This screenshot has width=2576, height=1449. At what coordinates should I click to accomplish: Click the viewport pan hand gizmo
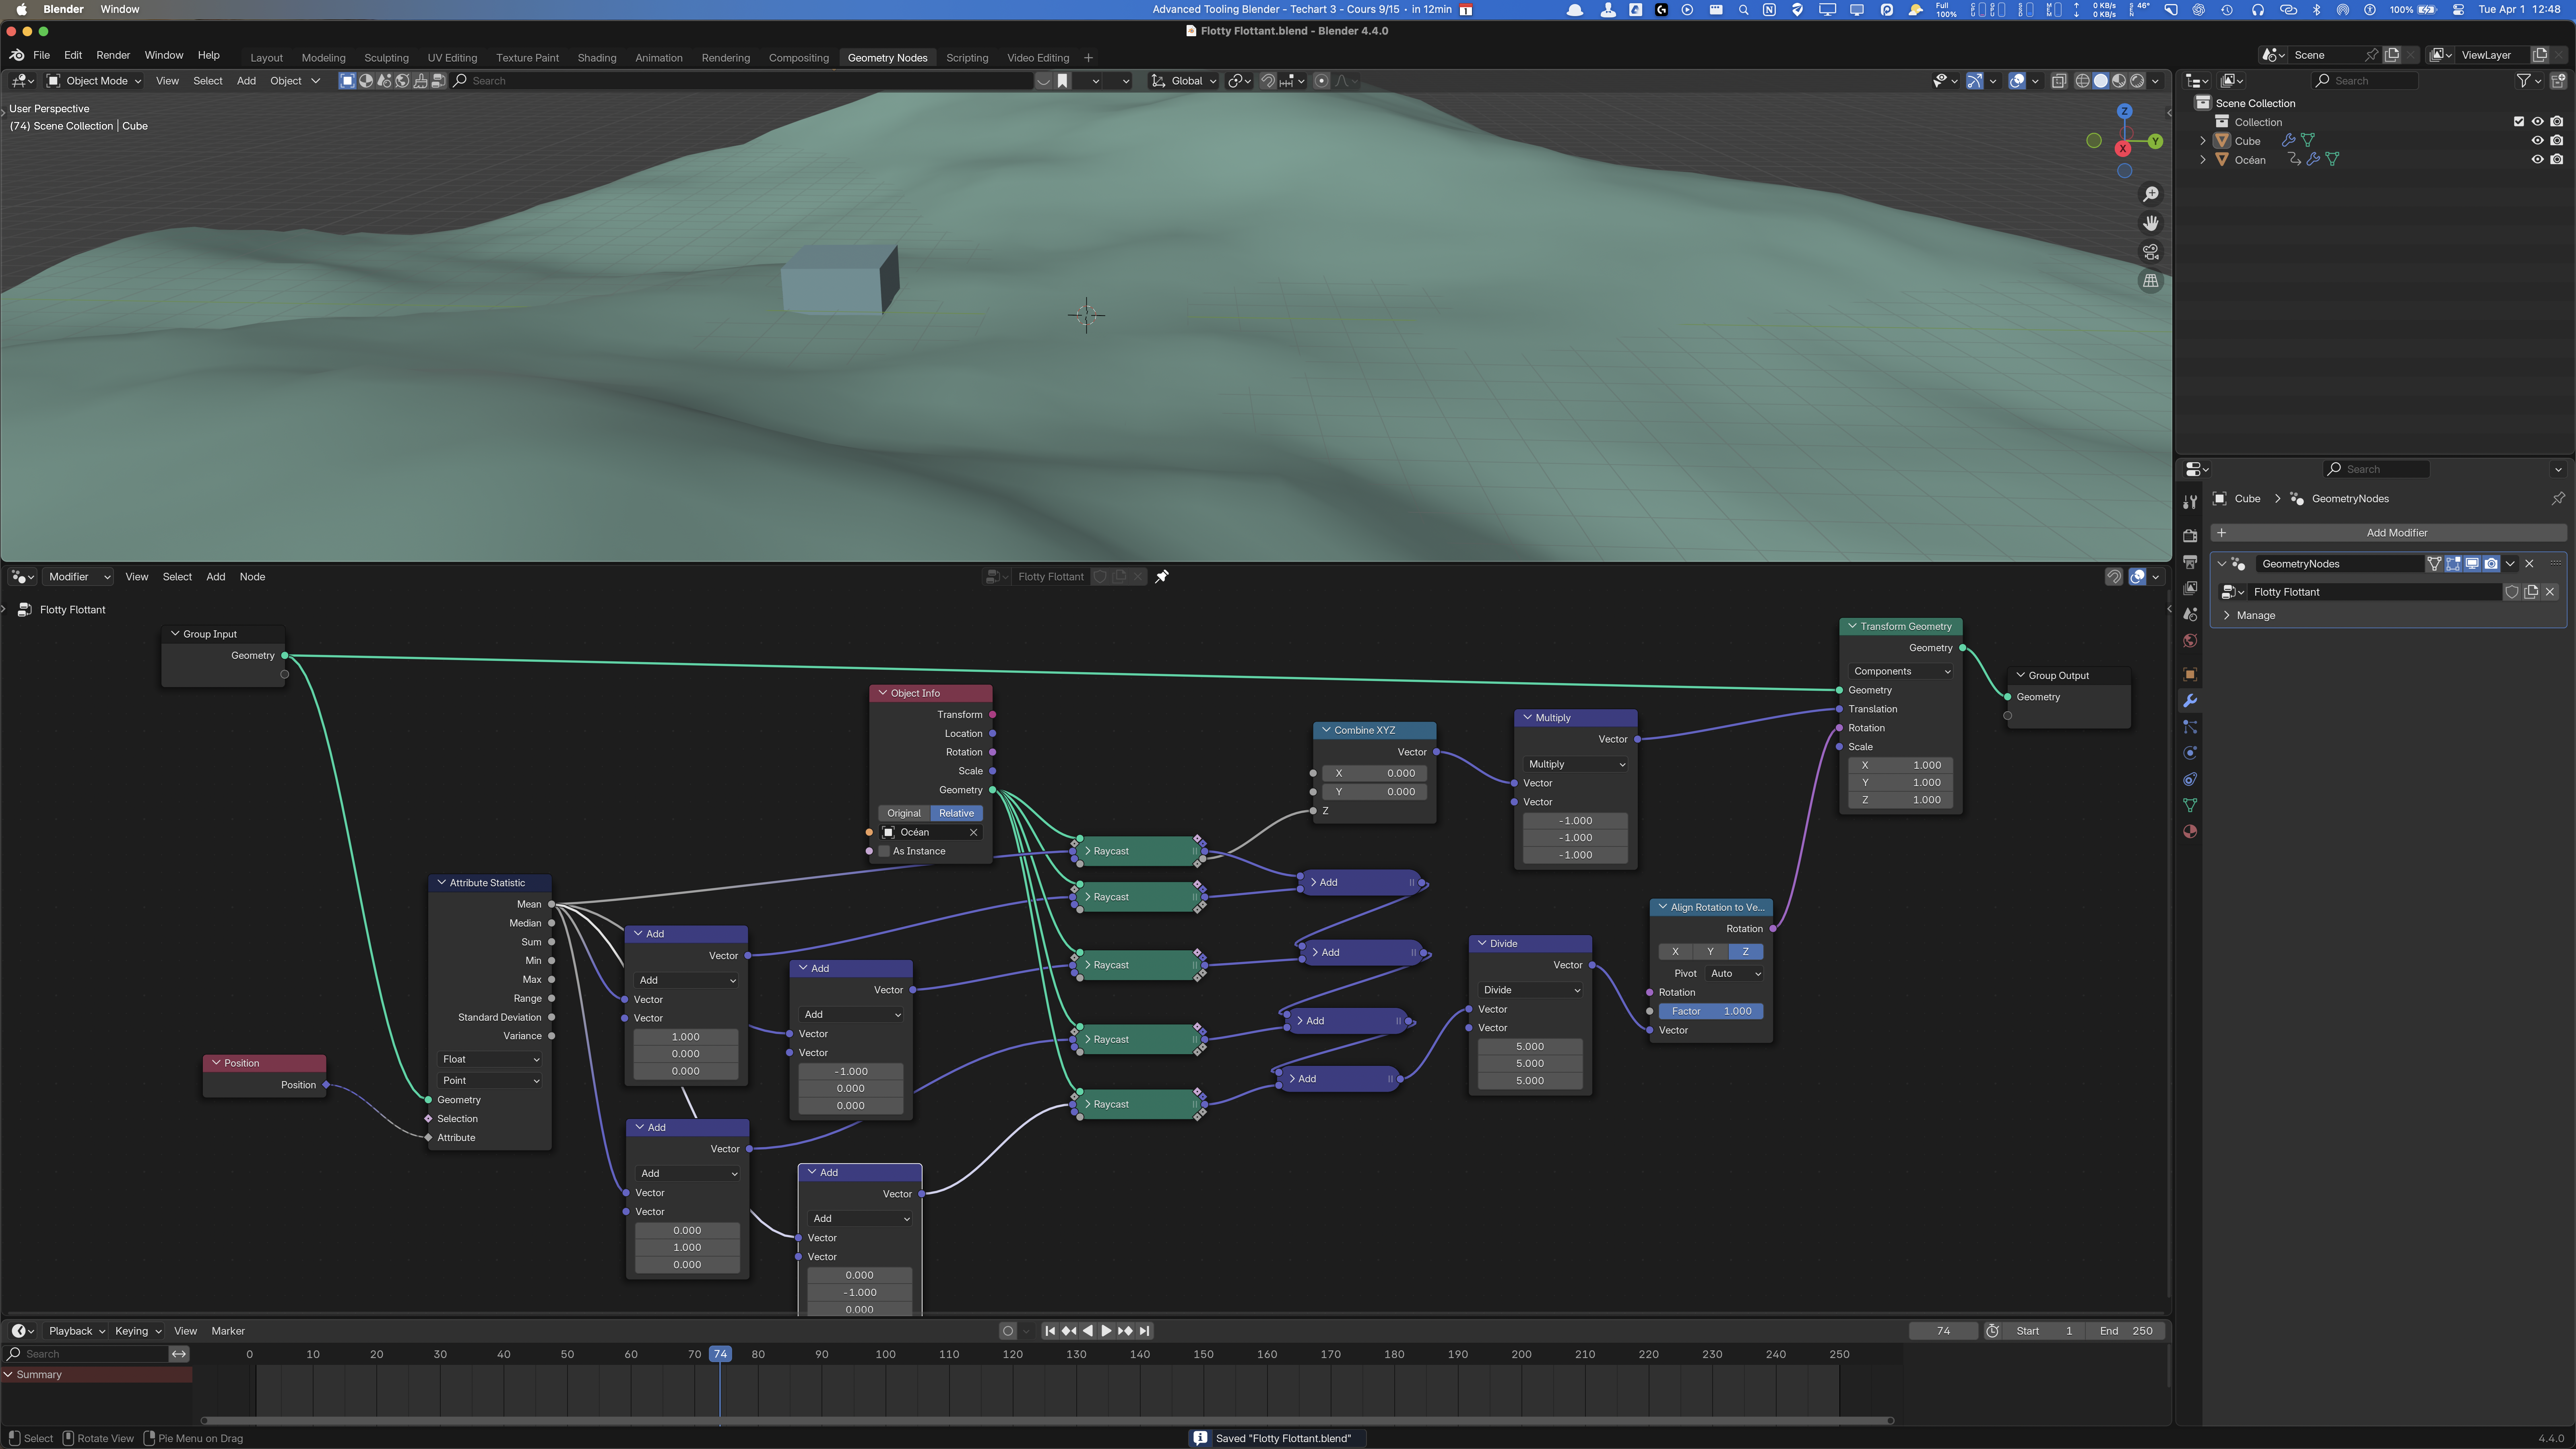point(2151,223)
